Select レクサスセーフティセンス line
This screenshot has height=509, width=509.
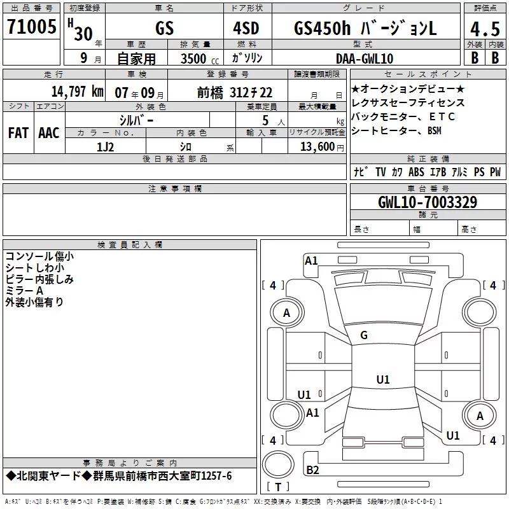click(408, 102)
